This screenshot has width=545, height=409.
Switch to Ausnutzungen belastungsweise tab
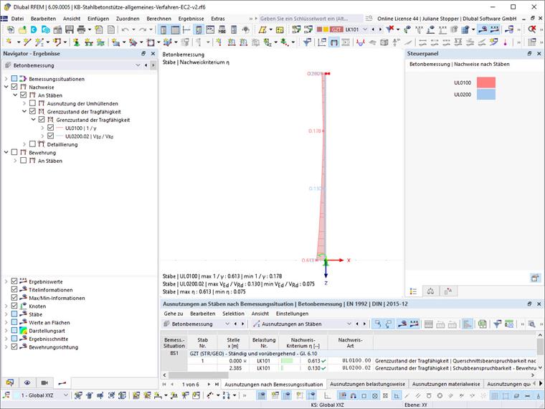[367, 384]
